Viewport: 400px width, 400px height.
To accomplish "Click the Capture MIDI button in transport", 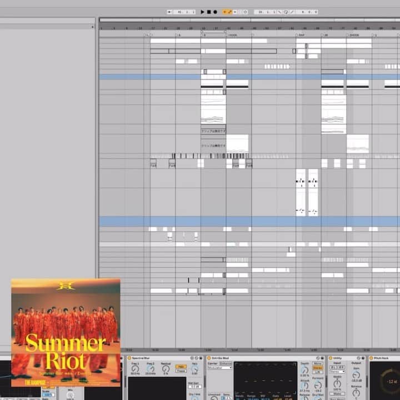I will (x=240, y=12).
